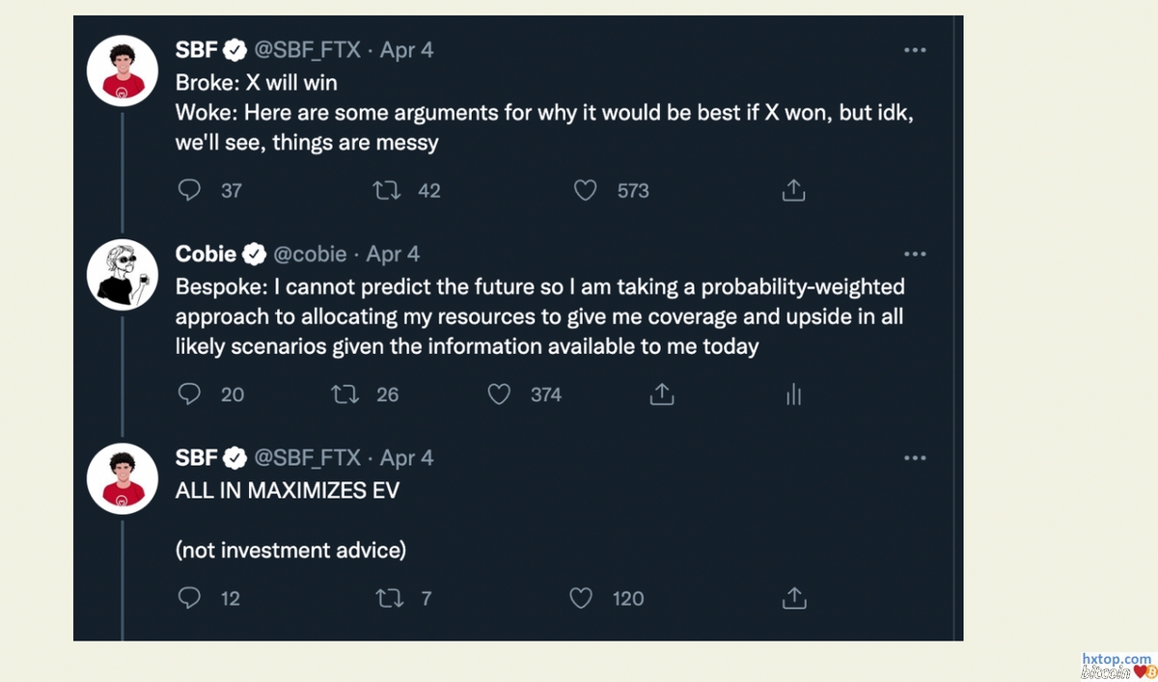The width and height of the screenshot is (1158, 682).
Task: Share Cobie's Bespoke tweet
Action: tap(661, 394)
